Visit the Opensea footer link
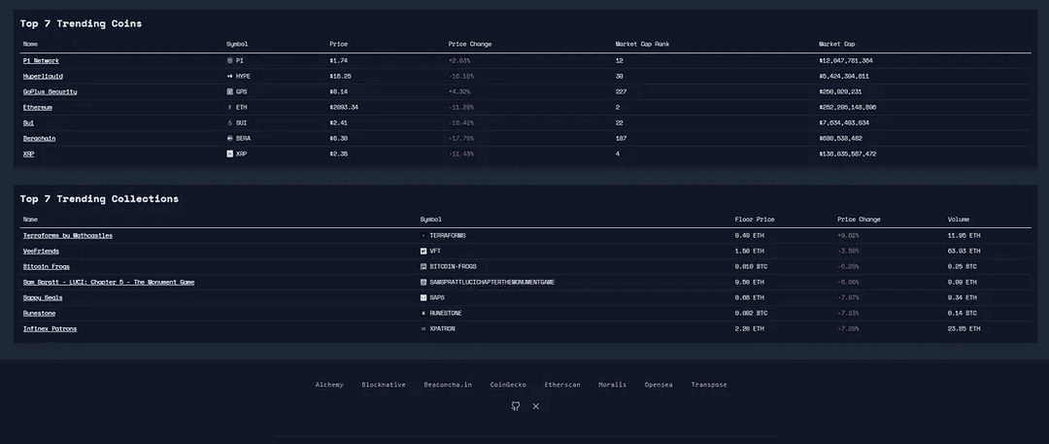1049x444 pixels. (659, 385)
